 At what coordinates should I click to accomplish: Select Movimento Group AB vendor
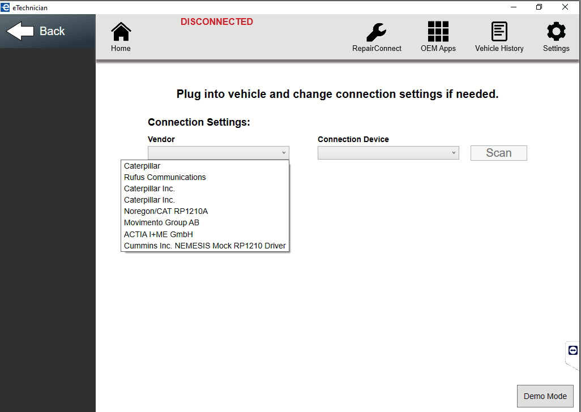pyautogui.click(x=161, y=222)
